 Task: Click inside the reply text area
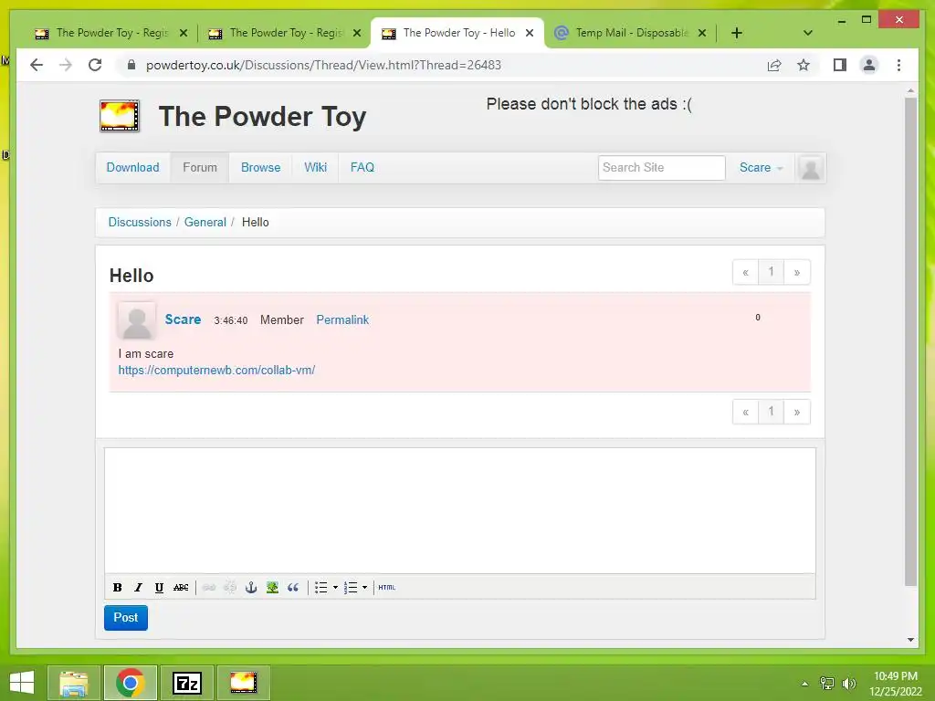tap(460, 511)
